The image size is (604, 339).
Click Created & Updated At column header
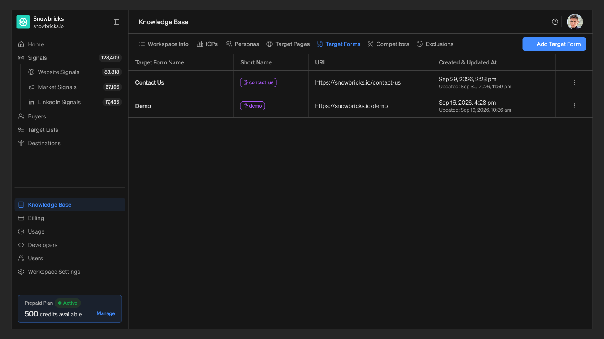coord(468,62)
